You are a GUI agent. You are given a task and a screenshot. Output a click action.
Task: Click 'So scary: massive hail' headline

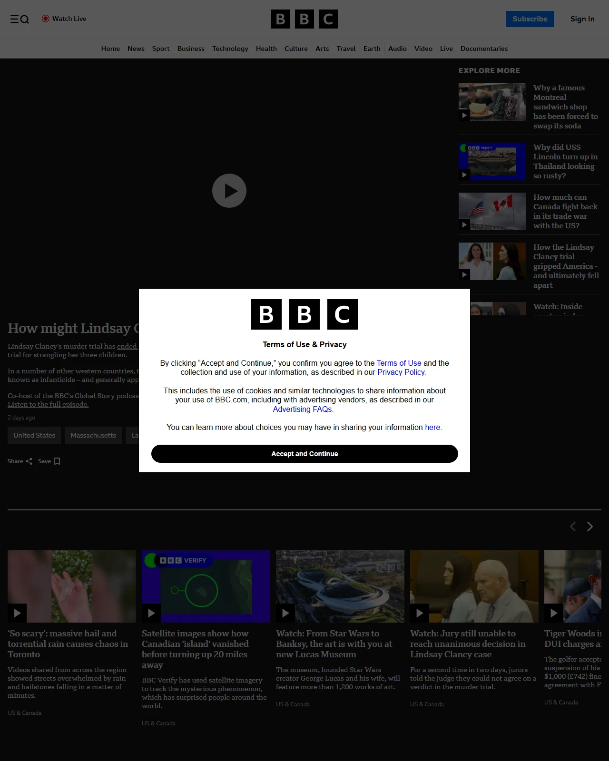(x=68, y=644)
